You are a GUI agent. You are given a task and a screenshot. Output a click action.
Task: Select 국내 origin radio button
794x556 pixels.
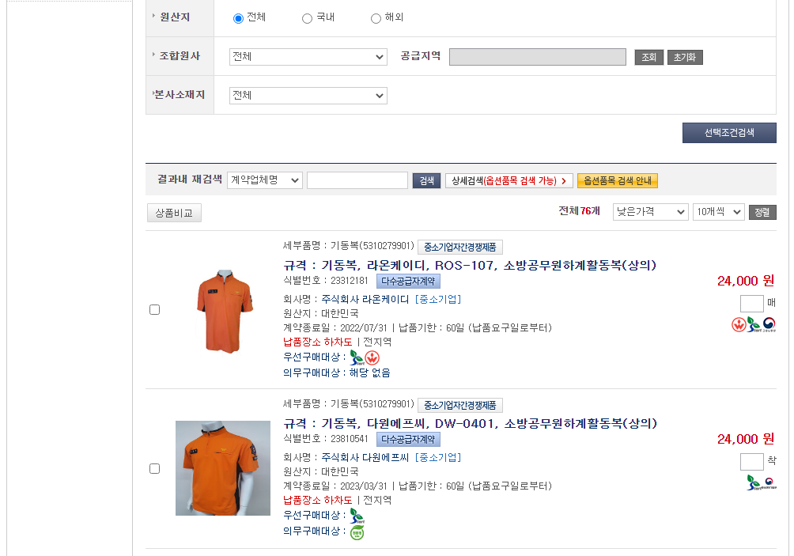(307, 19)
